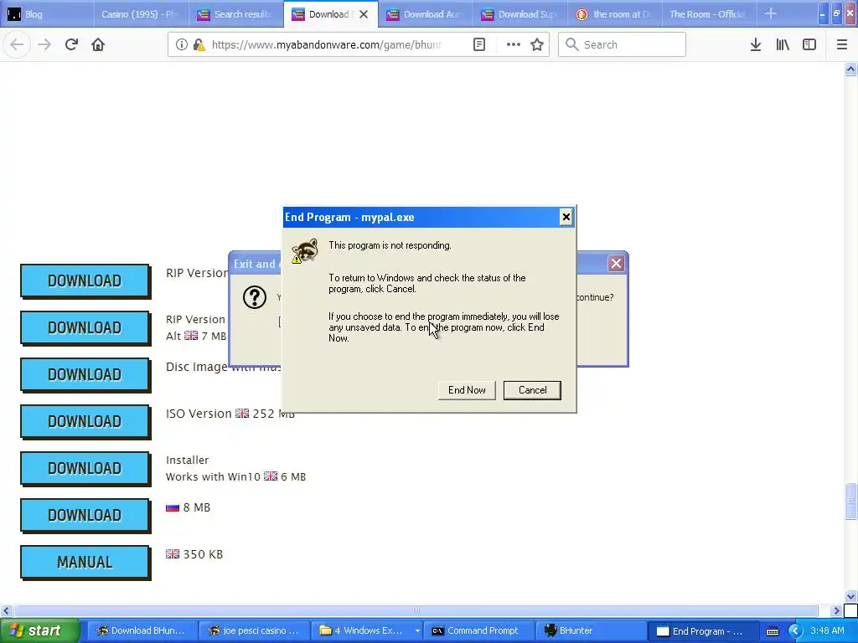Image resolution: width=858 pixels, height=643 pixels.
Task: Show site information icon in address bar
Action: (181, 44)
